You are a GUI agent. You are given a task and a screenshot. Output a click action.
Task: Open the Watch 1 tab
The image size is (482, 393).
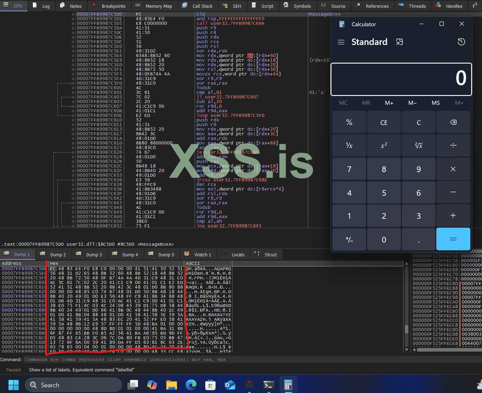tap(202, 254)
